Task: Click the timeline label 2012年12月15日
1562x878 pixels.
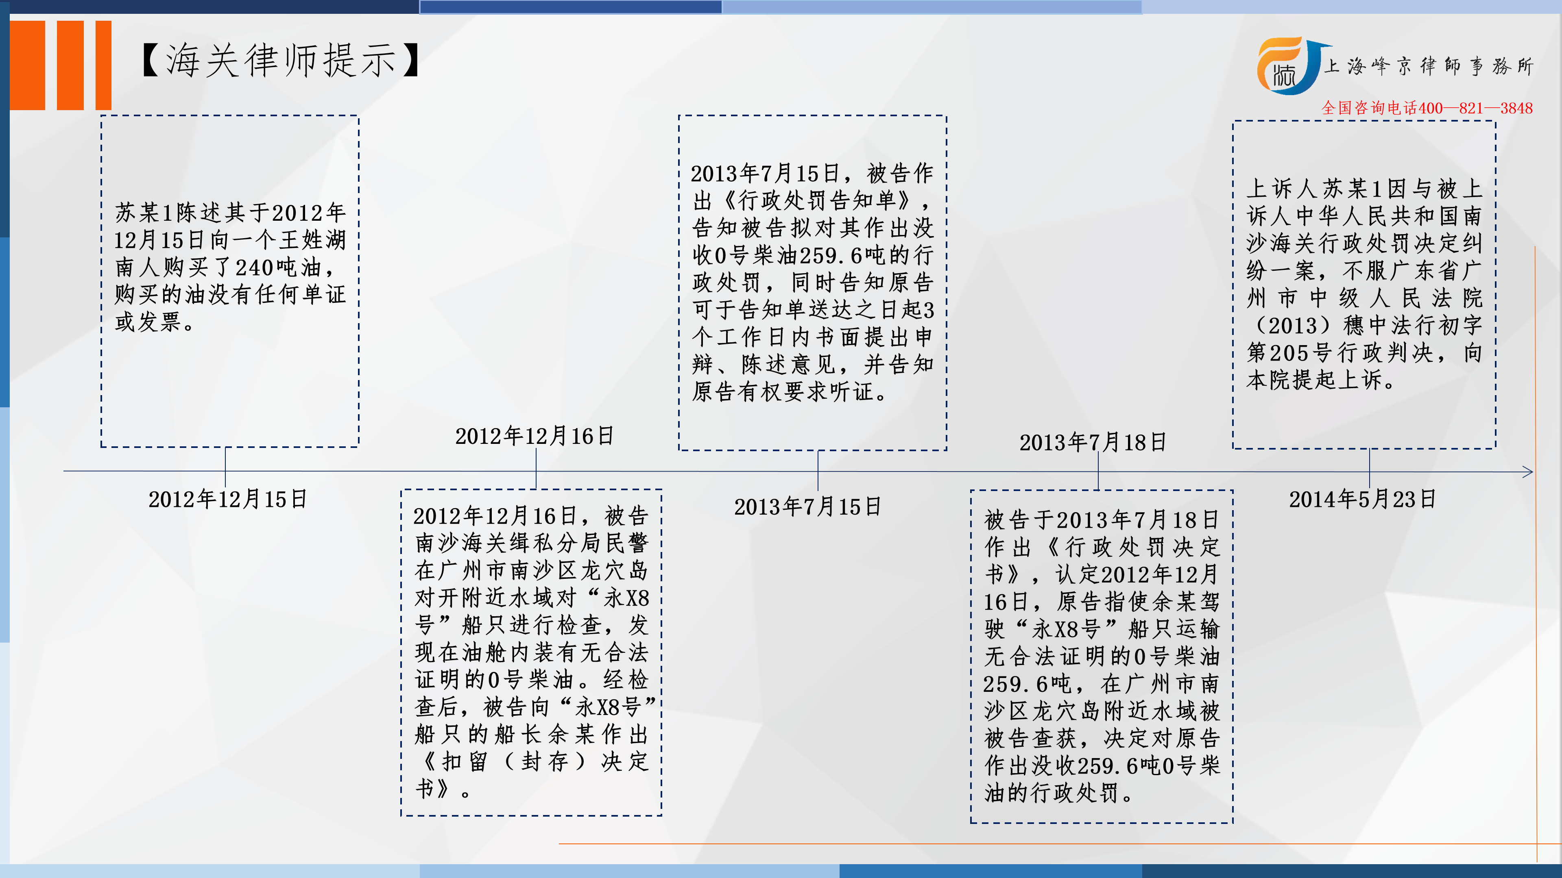Action: 228,499
